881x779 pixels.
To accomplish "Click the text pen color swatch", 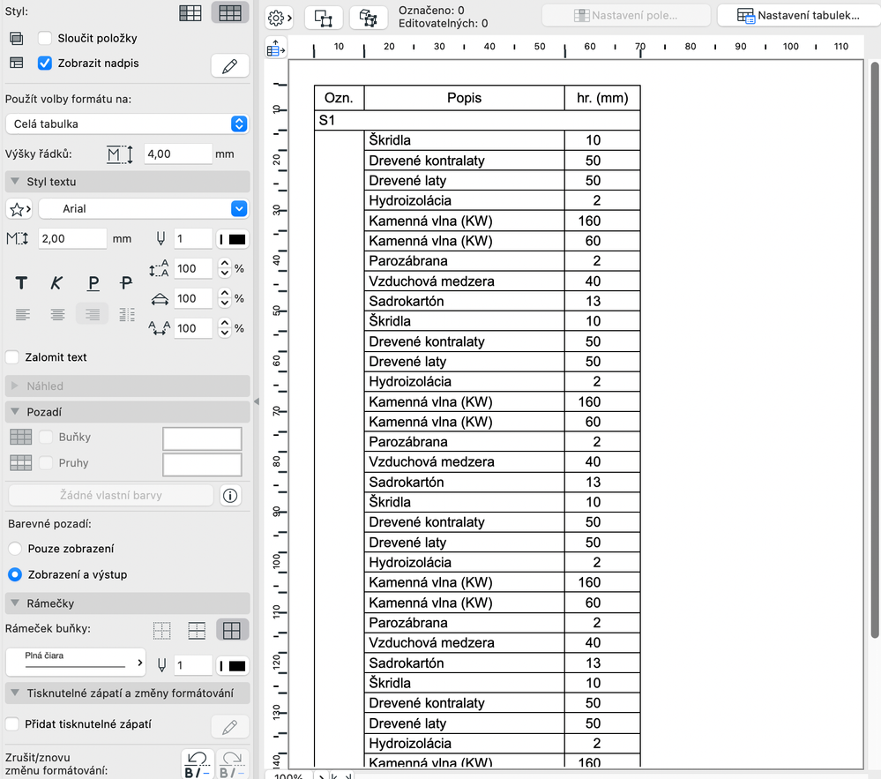I will pos(233,239).
